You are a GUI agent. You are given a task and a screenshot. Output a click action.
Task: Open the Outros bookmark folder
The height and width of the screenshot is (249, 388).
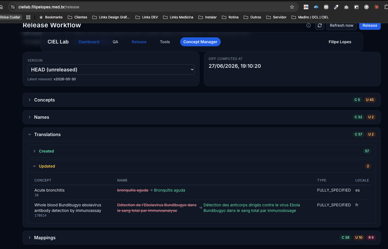[252, 17]
